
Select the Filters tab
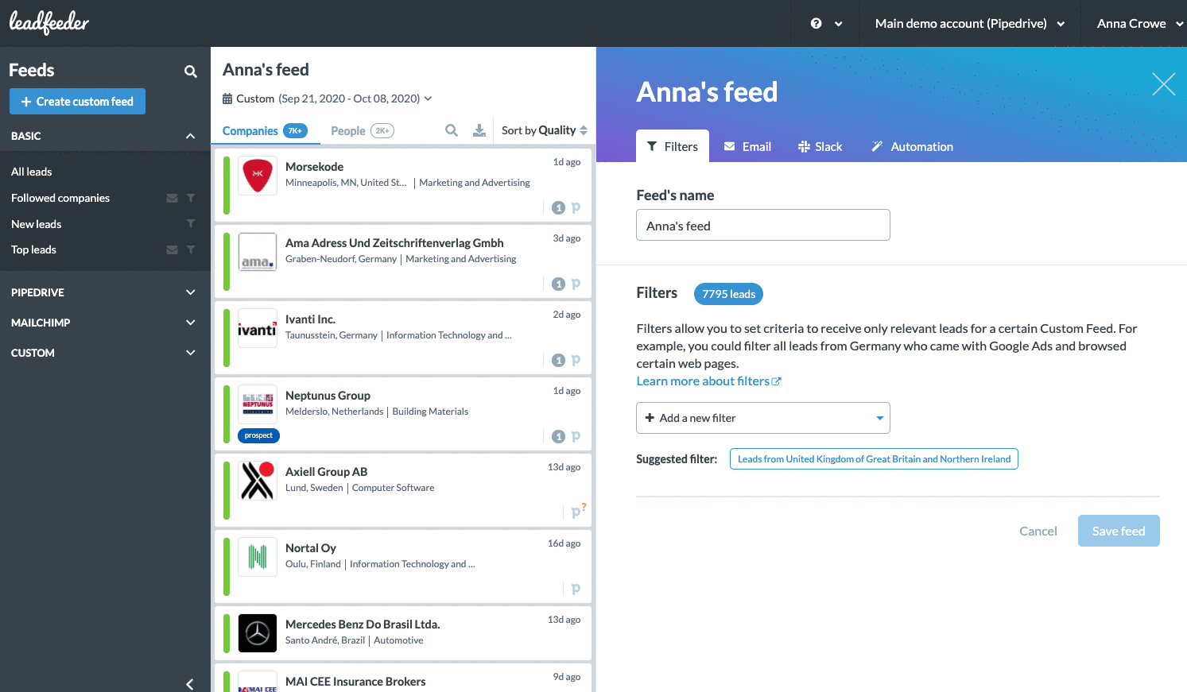pos(673,146)
